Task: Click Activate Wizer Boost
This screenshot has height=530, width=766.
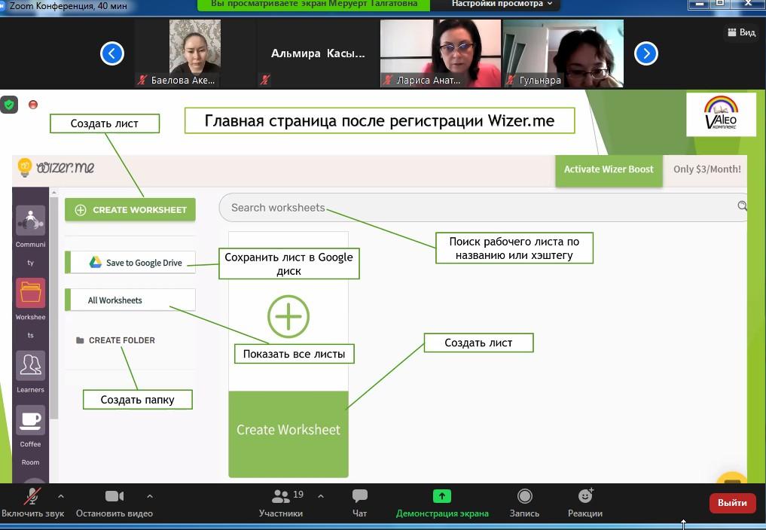Action: click(x=609, y=169)
